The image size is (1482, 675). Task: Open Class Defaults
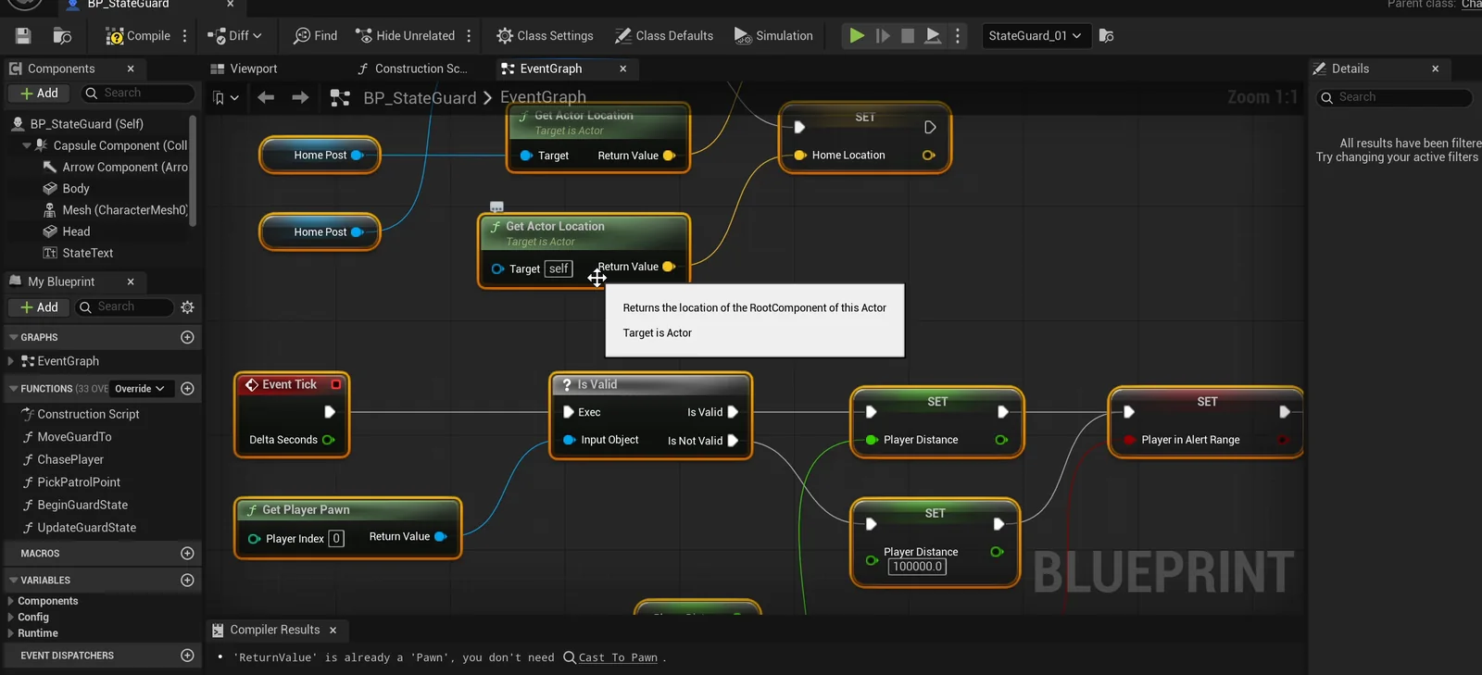pos(664,36)
